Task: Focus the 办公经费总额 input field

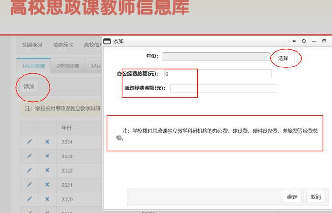Action: pos(218,74)
